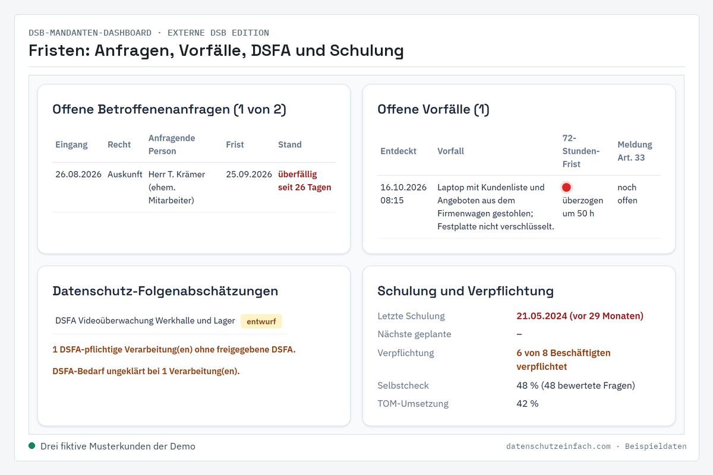Click the 'überzogen um 50 h' text
The width and height of the screenshot is (713, 475).
tap(583, 207)
